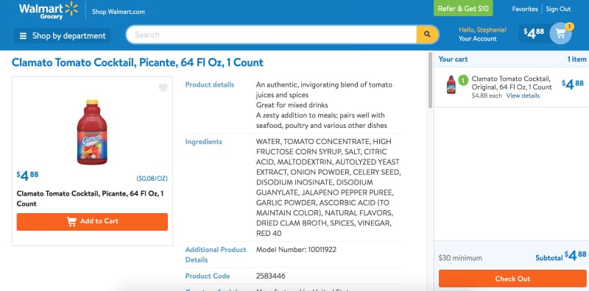Click the page vertical scrollbar thumb

430,80
